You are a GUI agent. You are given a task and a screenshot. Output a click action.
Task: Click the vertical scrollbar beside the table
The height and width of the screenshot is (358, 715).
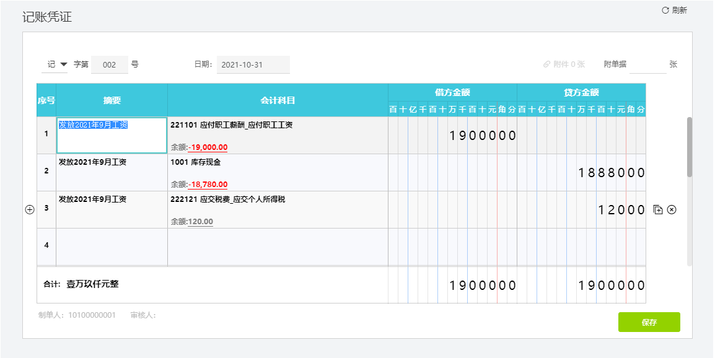(690, 148)
